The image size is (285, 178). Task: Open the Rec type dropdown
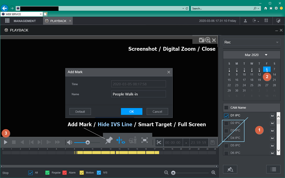252,42
